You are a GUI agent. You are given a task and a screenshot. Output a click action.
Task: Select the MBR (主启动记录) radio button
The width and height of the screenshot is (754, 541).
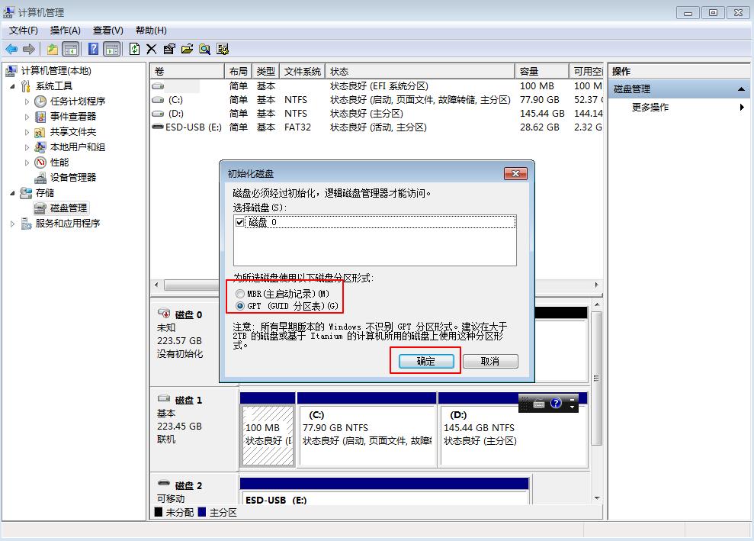pos(241,293)
